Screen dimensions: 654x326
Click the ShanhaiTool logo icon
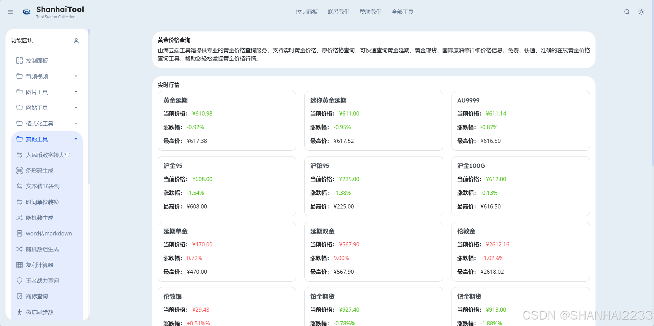point(27,12)
